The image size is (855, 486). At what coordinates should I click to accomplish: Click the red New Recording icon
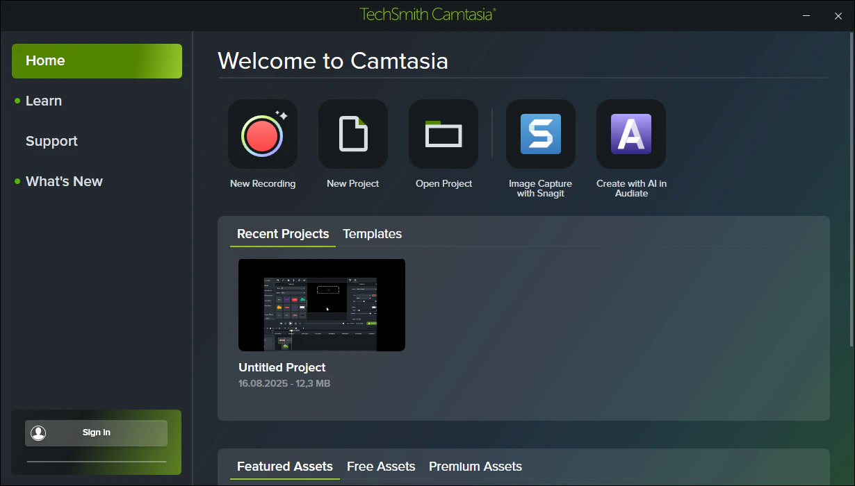point(263,134)
